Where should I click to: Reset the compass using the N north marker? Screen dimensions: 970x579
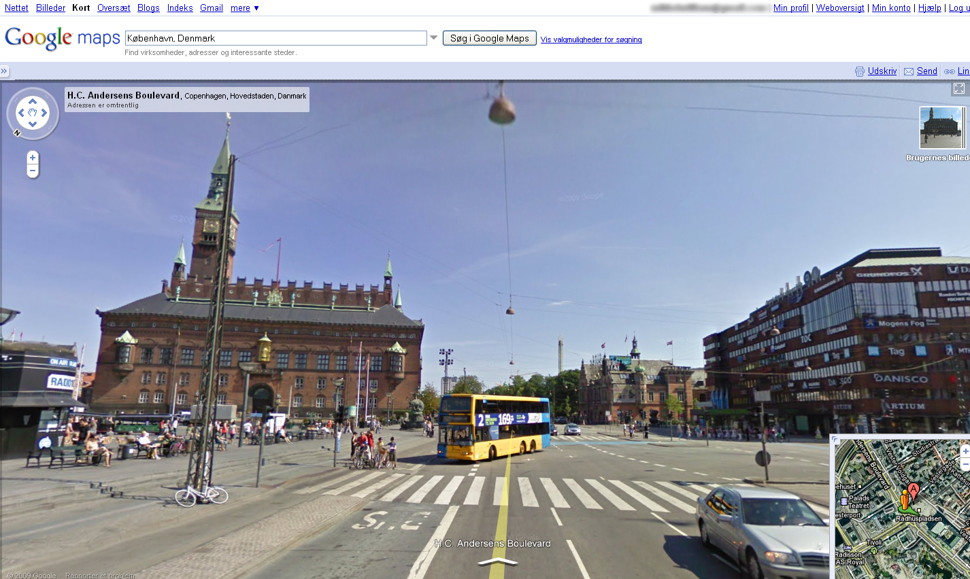17,133
